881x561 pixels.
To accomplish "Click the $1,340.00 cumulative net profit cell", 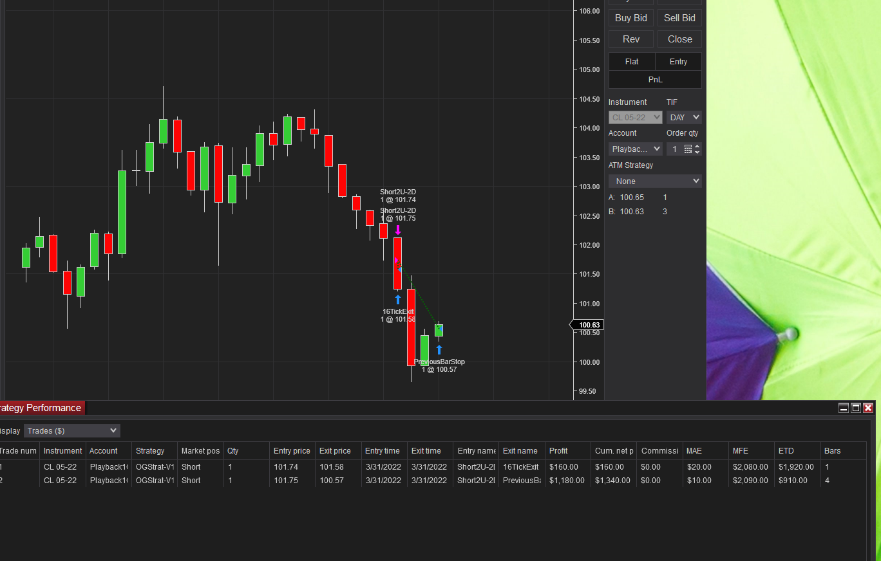I will tap(614, 481).
